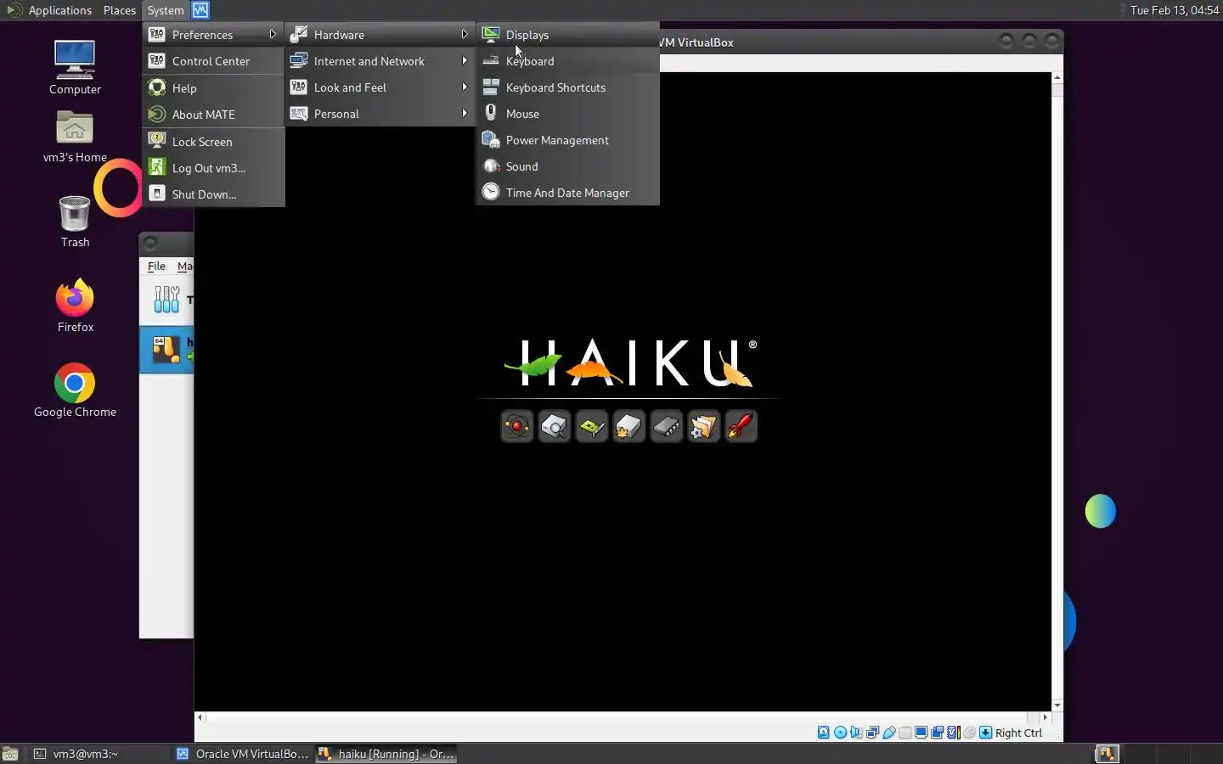1223x764 pixels.
Task: Click the display monitor status icon
Action: coord(921,733)
